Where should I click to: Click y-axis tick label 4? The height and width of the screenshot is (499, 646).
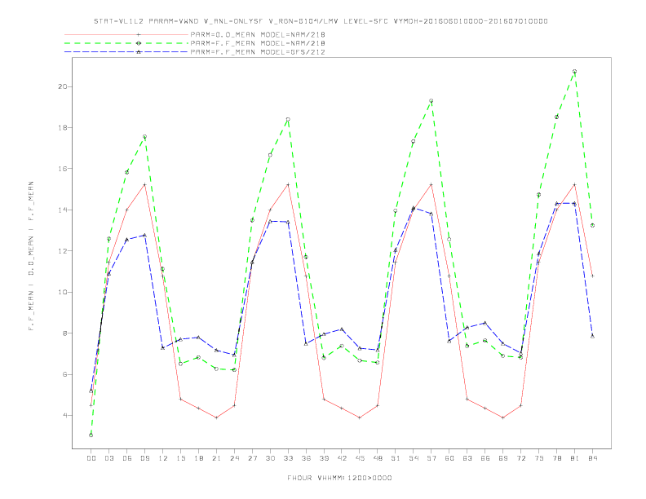[x=65, y=415]
